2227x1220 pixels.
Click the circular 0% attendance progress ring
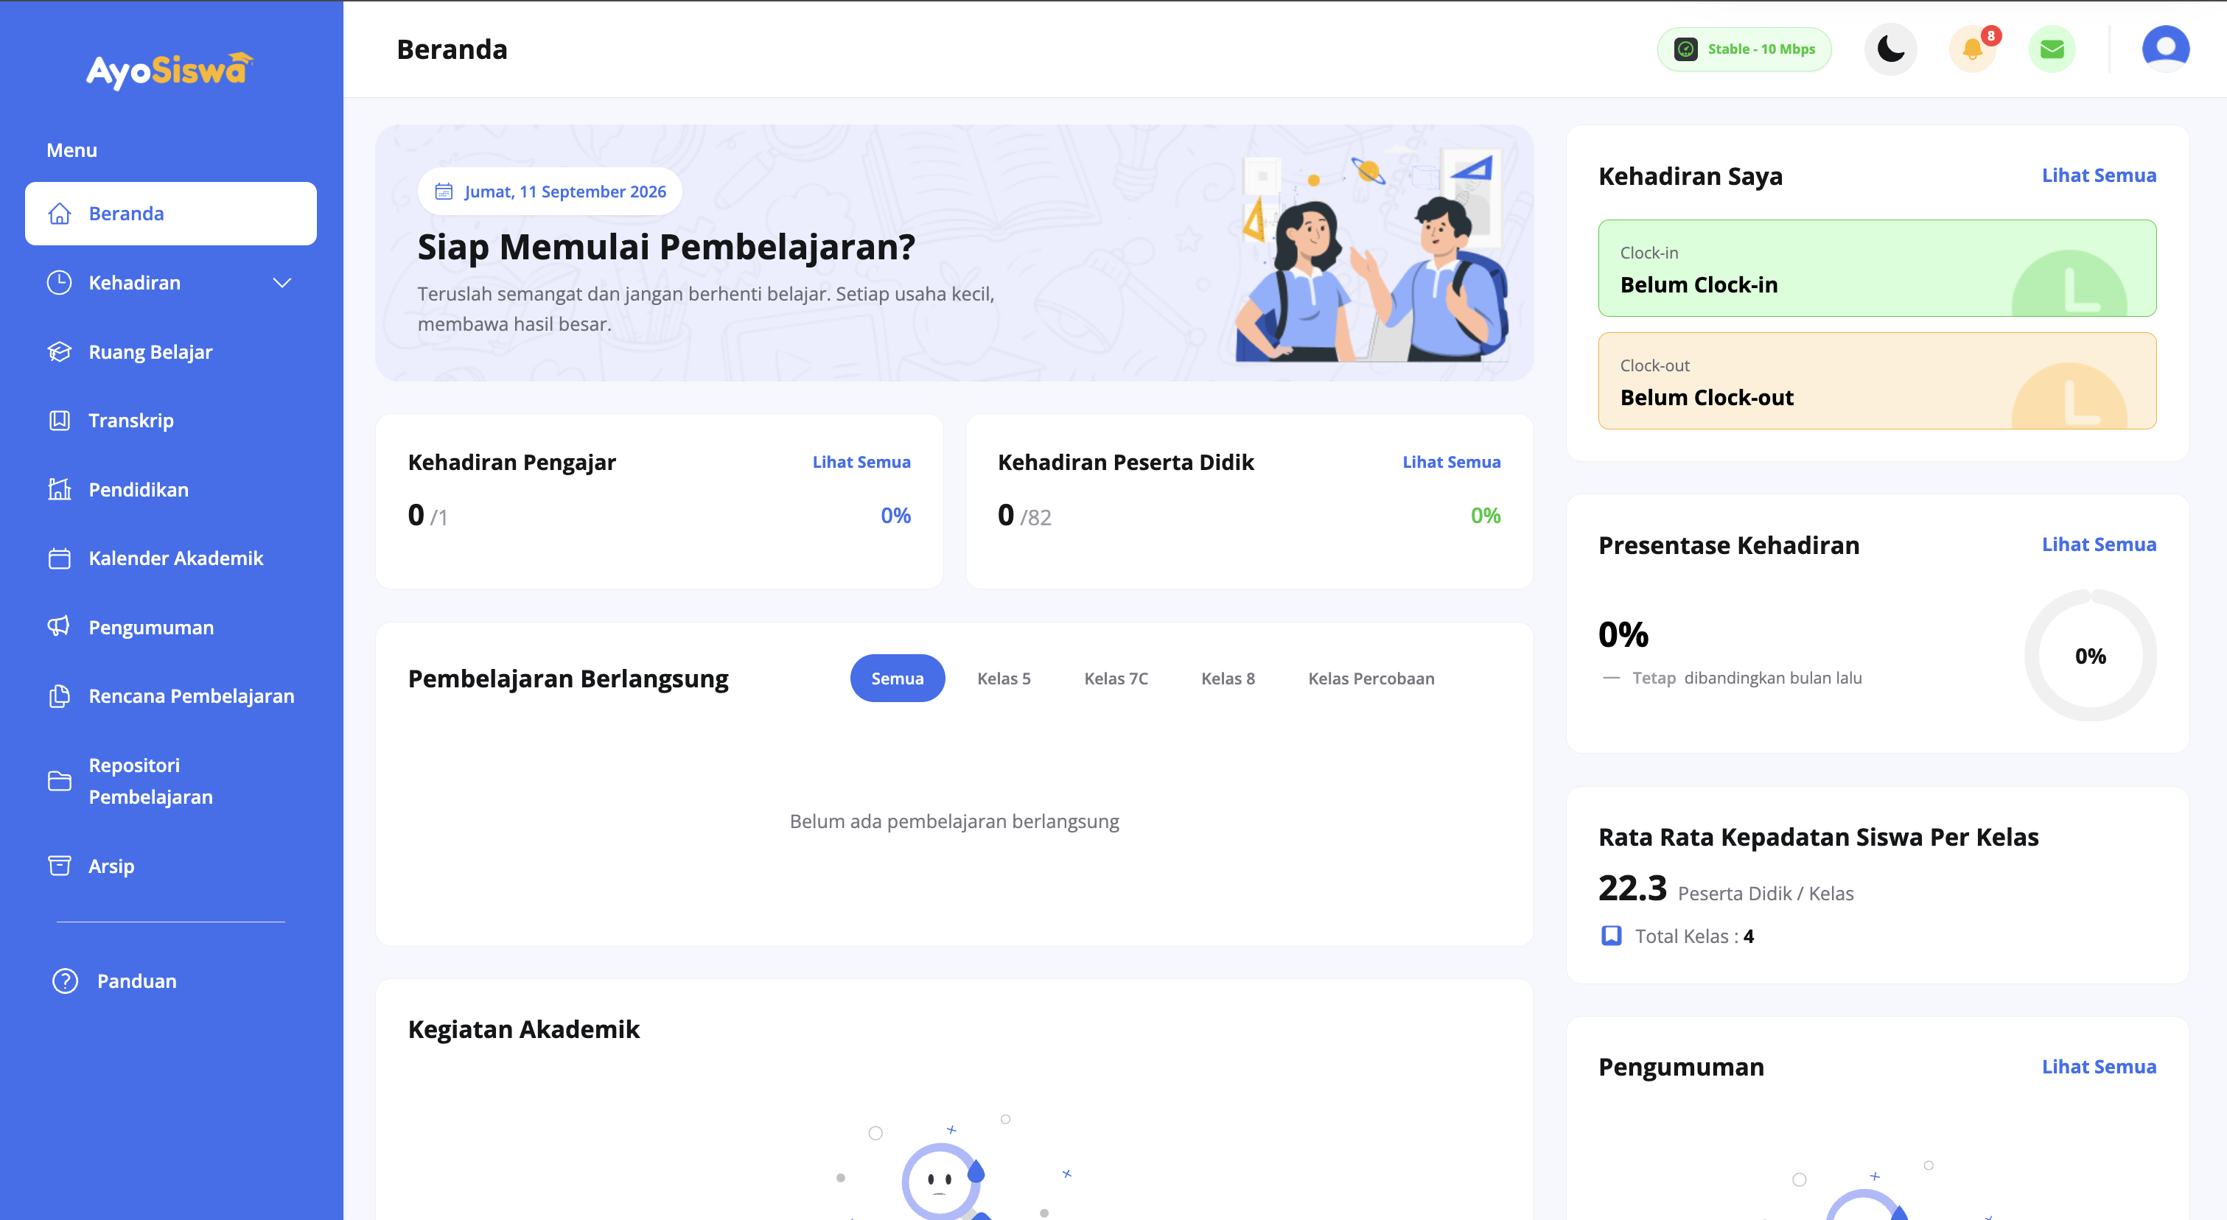point(2091,656)
